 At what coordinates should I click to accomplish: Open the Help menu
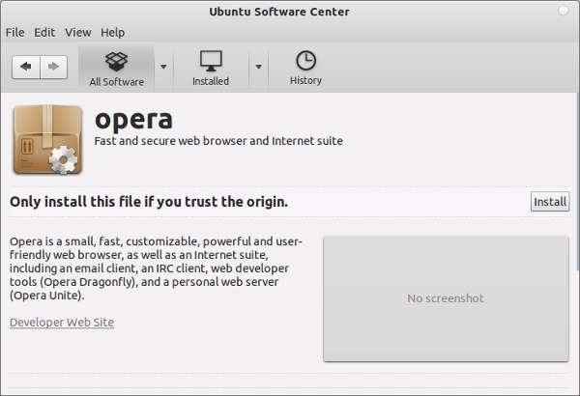pyautogui.click(x=112, y=33)
